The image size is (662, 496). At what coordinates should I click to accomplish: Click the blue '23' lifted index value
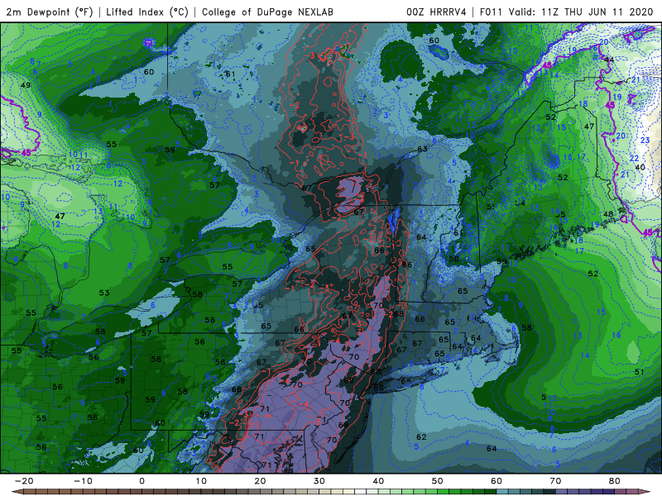(645, 141)
